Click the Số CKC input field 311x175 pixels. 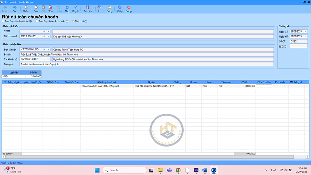click(298, 46)
